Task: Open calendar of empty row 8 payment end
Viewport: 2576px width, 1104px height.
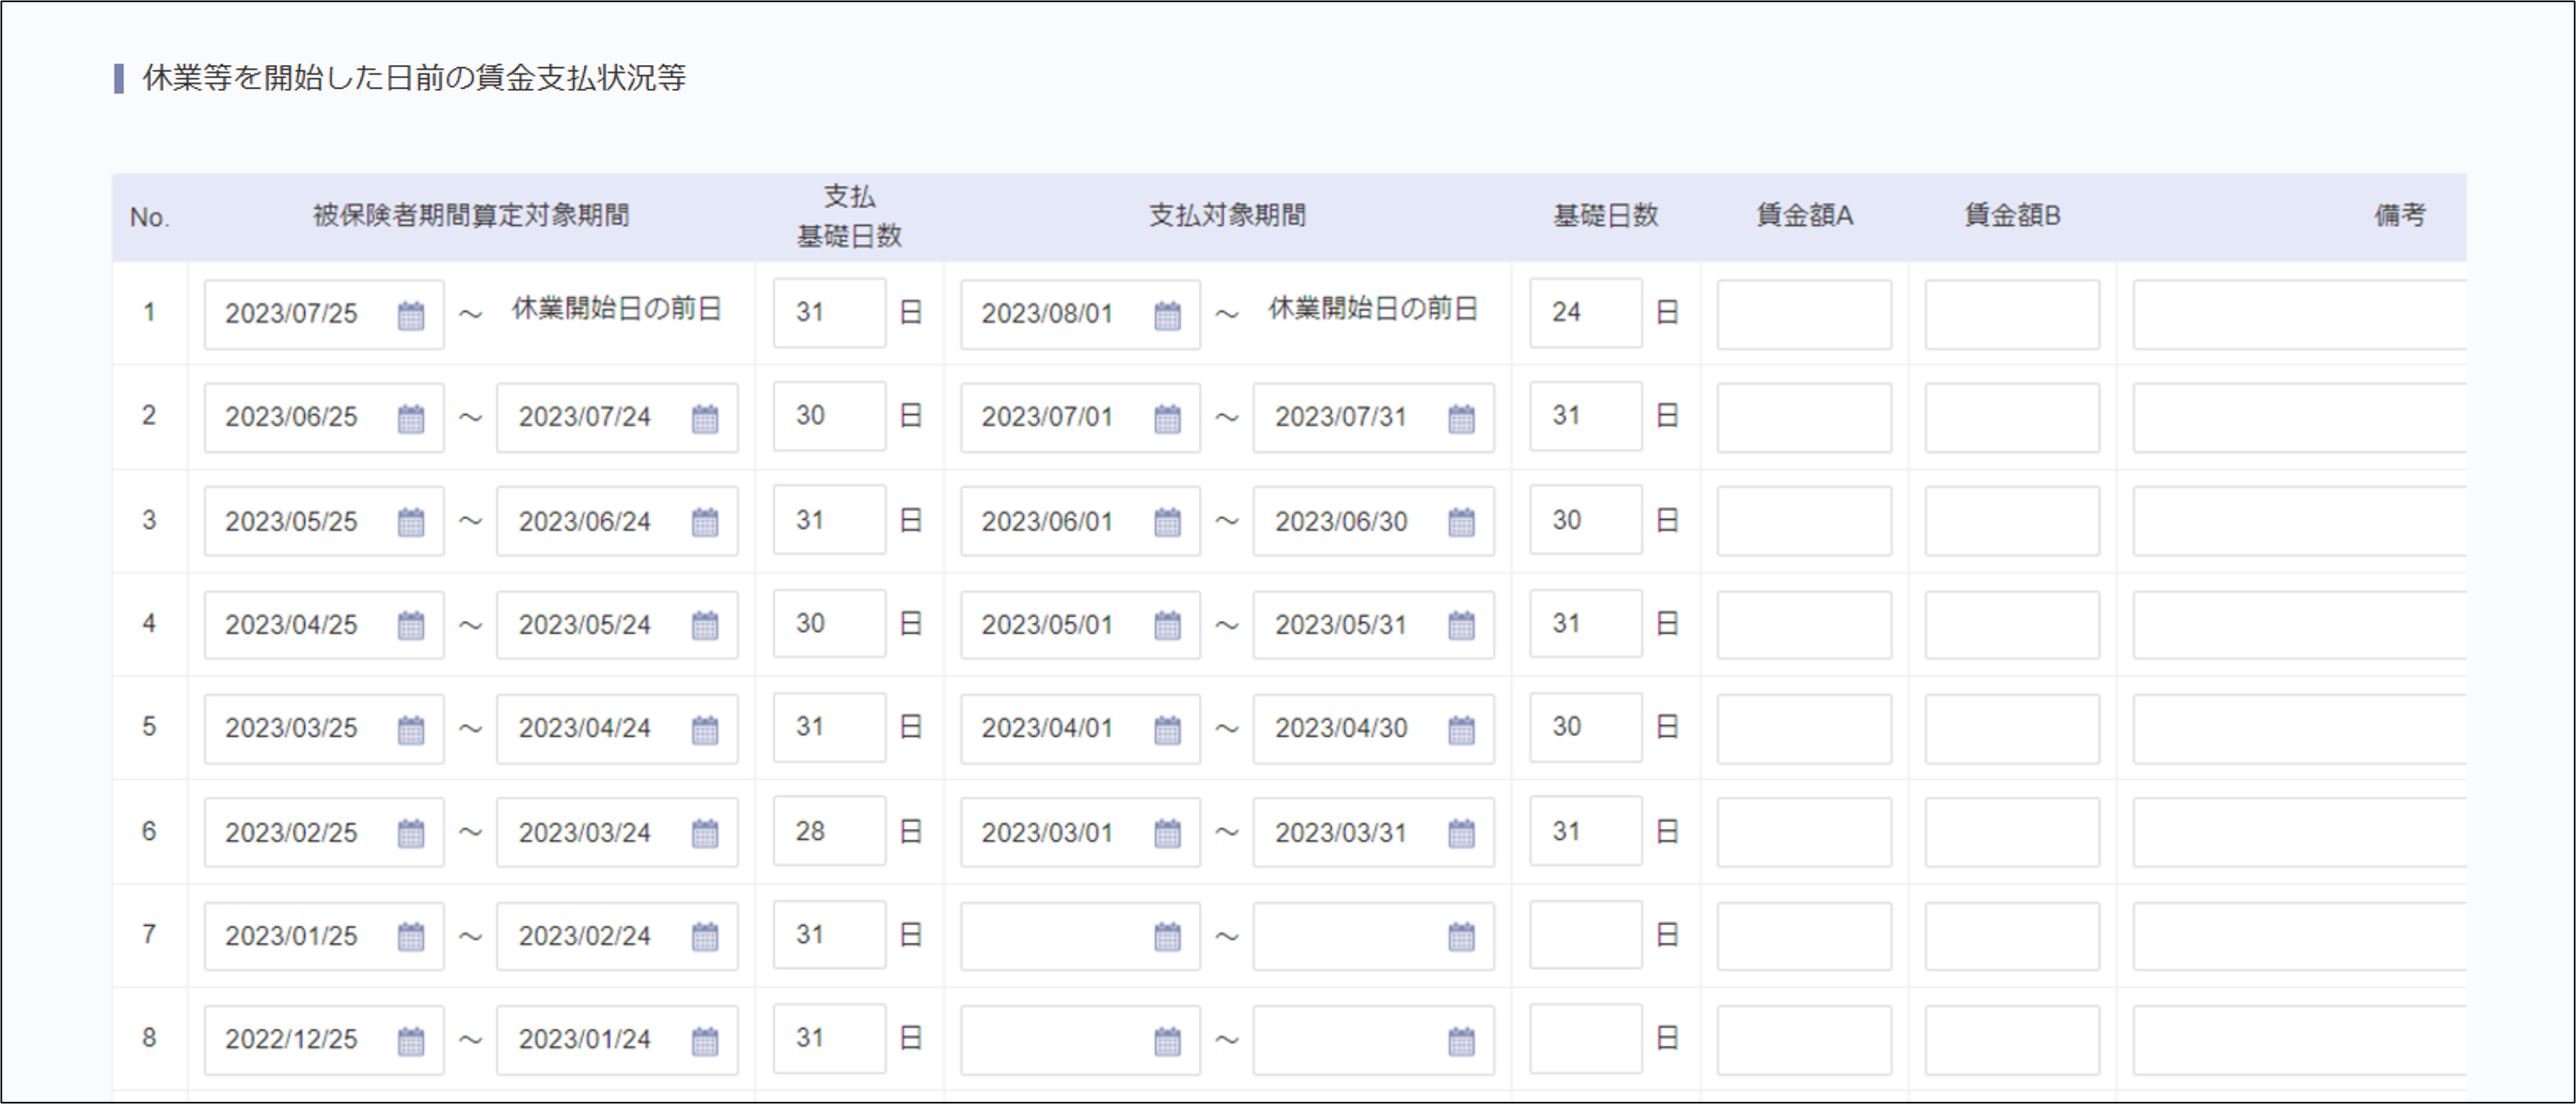Action: pyautogui.click(x=1461, y=1041)
